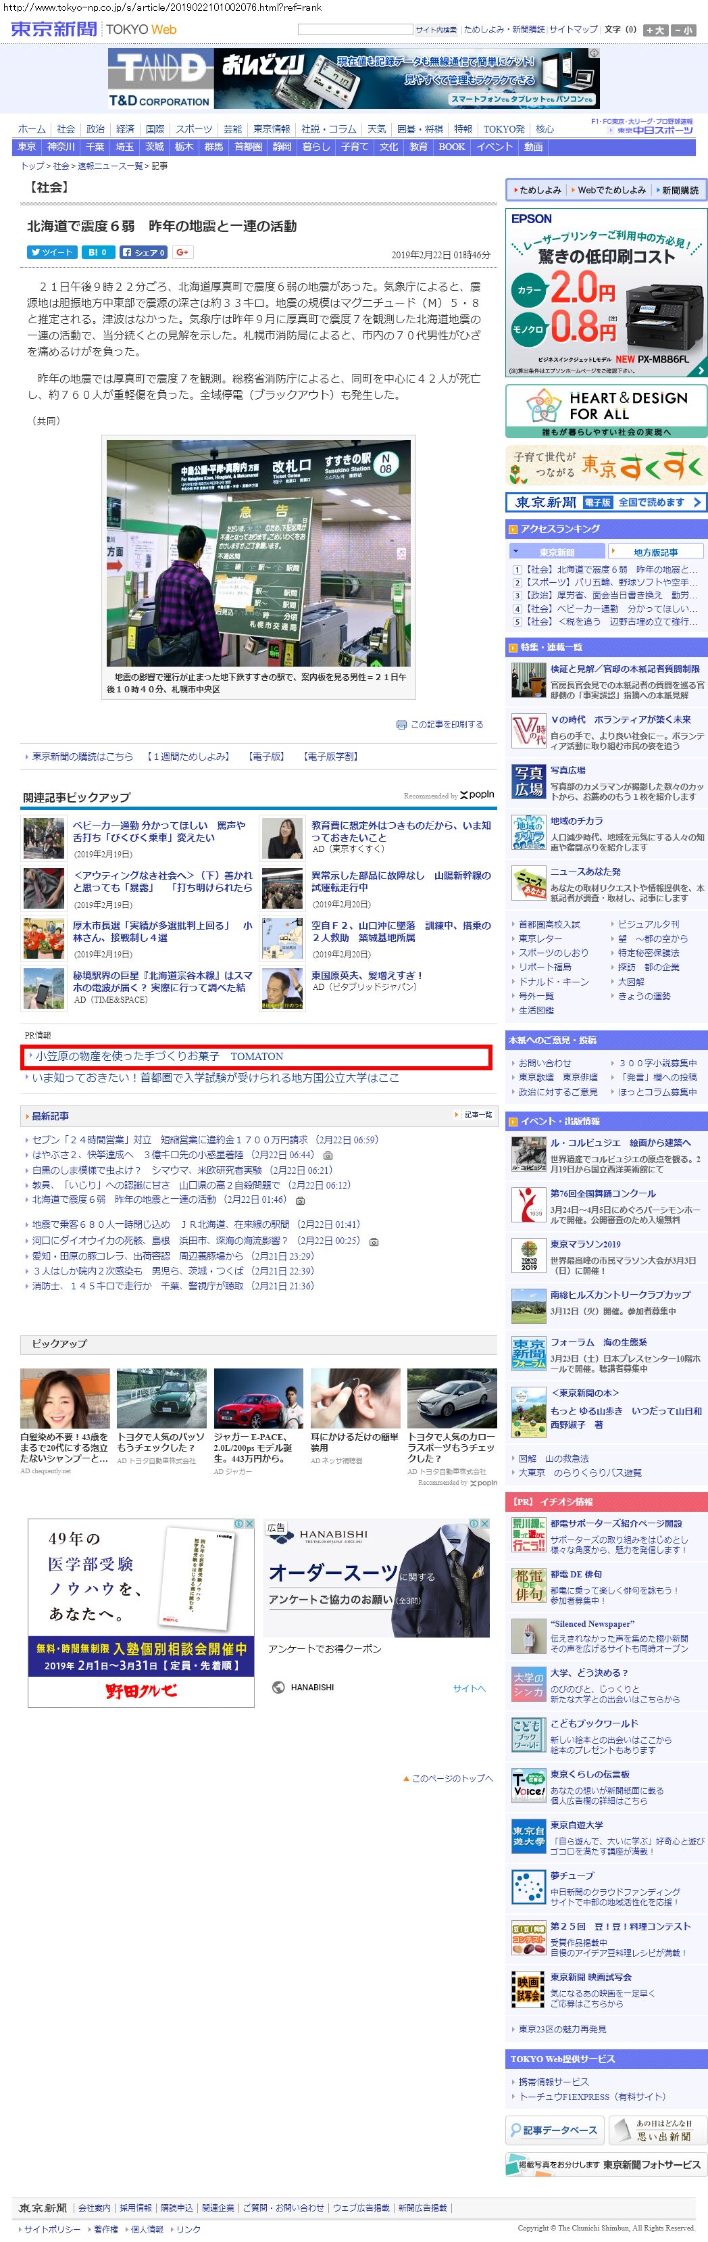This screenshot has height=2242, width=708.
Task: Click the 夢チューブ crowdfunding icon
Action: click(x=528, y=1888)
